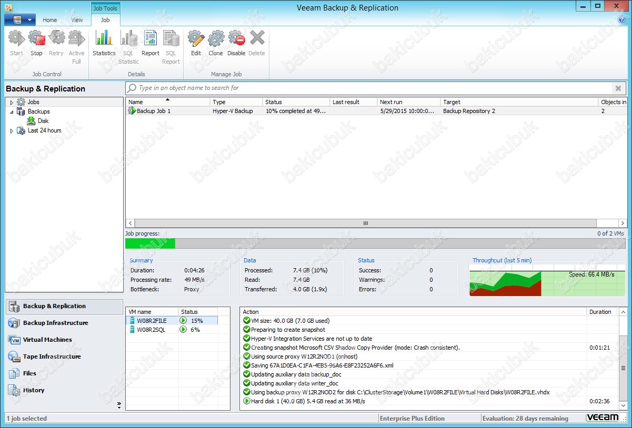Open the Veeam help icon
Image resolution: width=632 pixels, height=428 pixels.
[621, 19]
